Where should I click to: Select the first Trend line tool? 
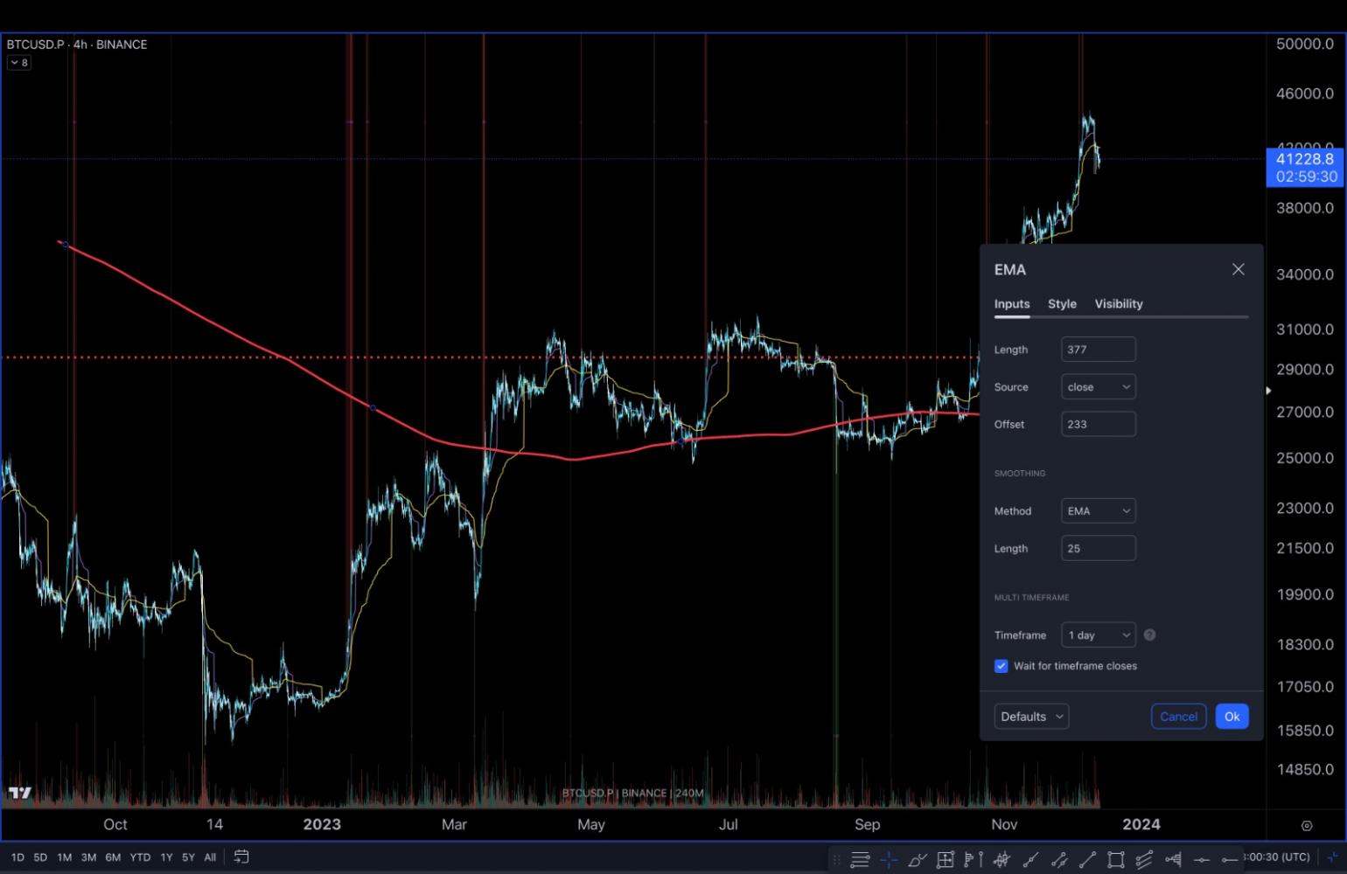point(1031,860)
